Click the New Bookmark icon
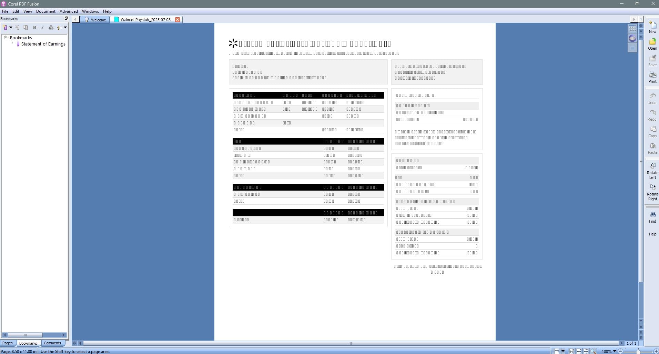Image resolution: width=659 pixels, height=354 pixels. [x=5, y=28]
